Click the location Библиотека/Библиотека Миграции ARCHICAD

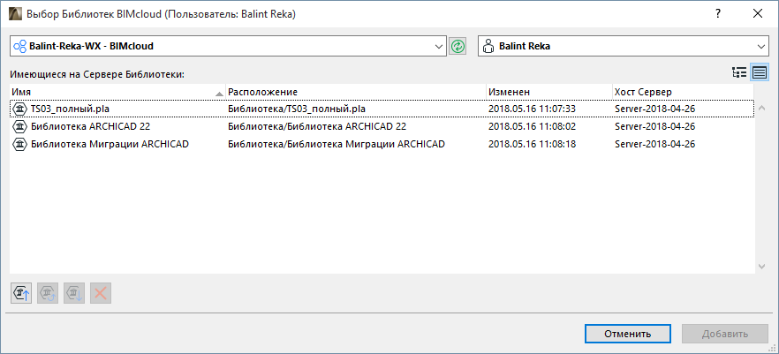[x=337, y=145]
